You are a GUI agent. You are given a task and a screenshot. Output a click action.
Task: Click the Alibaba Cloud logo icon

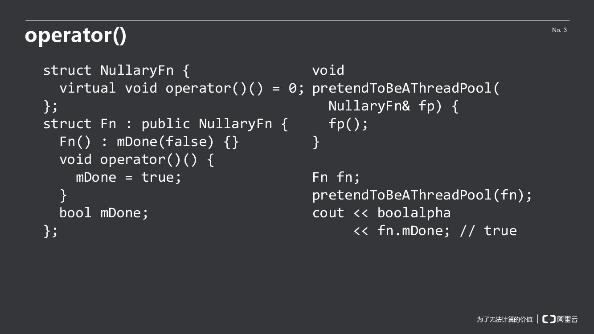pos(549,319)
